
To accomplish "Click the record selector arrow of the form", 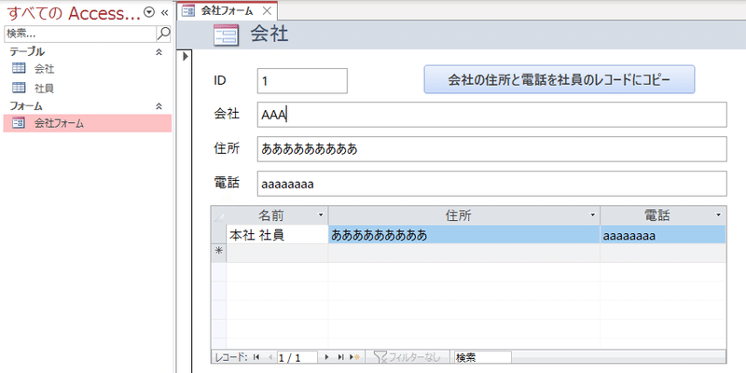I will point(185,56).
